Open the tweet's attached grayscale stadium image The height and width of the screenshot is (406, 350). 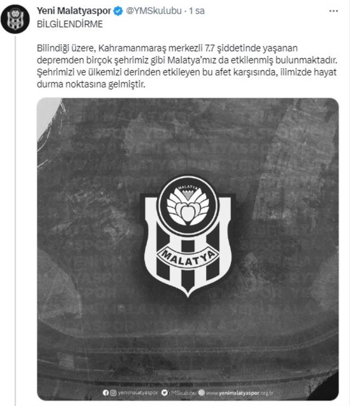(188, 249)
